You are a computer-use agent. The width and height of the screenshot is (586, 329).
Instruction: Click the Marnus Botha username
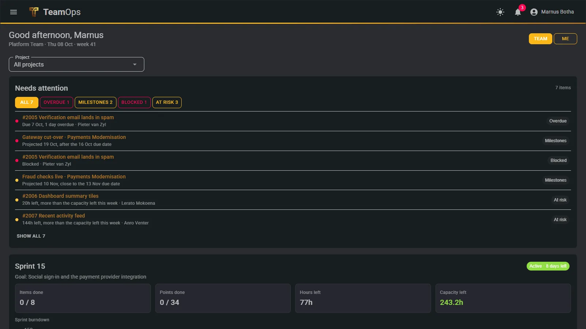tap(557, 12)
